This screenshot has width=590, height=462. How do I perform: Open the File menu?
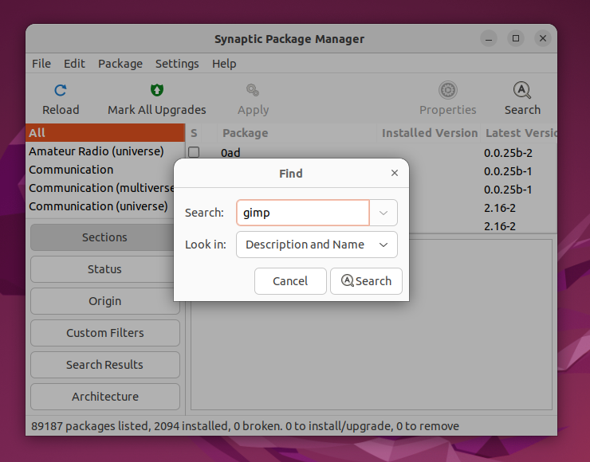point(41,64)
